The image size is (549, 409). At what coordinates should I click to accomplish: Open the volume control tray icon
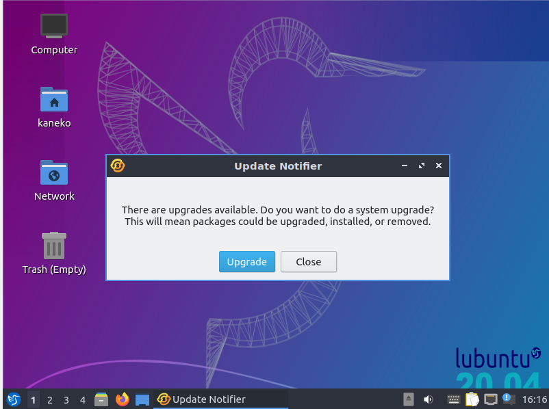point(428,399)
